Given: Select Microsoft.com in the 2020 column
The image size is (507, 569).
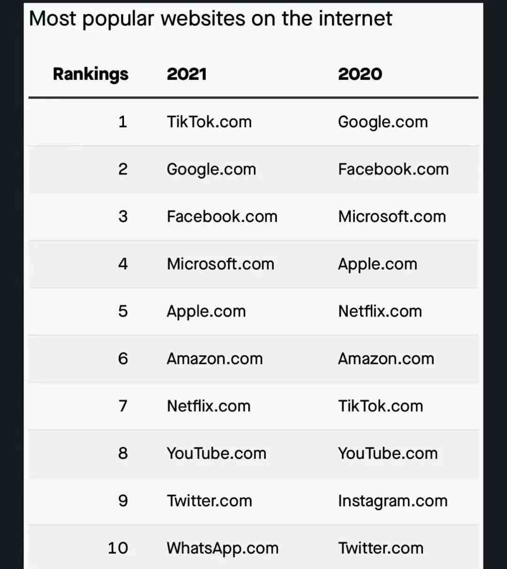Looking at the screenshot, I should [392, 216].
